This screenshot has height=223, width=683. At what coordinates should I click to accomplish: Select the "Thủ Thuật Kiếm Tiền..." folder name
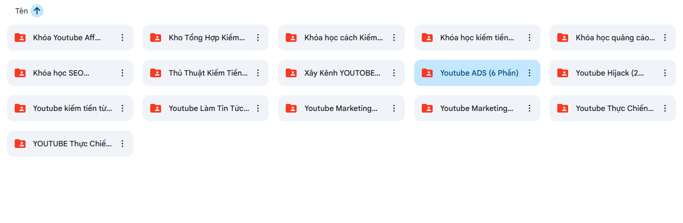pyautogui.click(x=208, y=73)
